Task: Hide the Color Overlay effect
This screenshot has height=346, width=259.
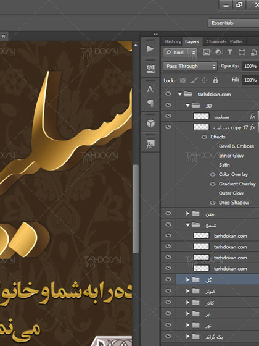Action: click(x=213, y=174)
